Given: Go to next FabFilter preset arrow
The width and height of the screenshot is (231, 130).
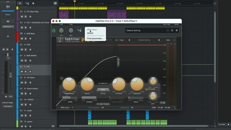Looking at the screenshot, I should [159, 40].
